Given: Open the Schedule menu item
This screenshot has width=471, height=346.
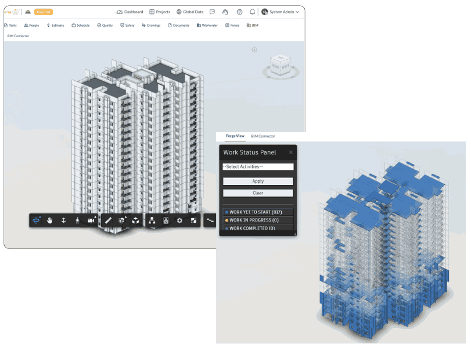Looking at the screenshot, I should [x=81, y=25].
